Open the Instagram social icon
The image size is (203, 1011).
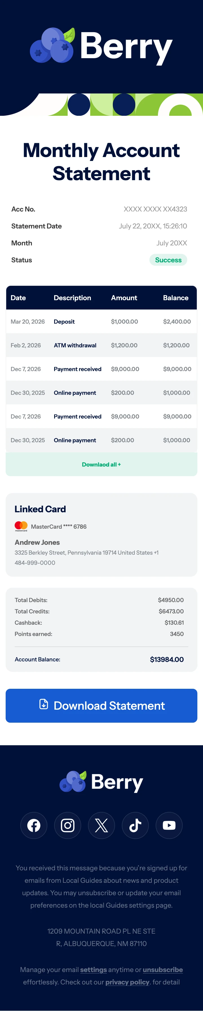[x=67, y=825]
